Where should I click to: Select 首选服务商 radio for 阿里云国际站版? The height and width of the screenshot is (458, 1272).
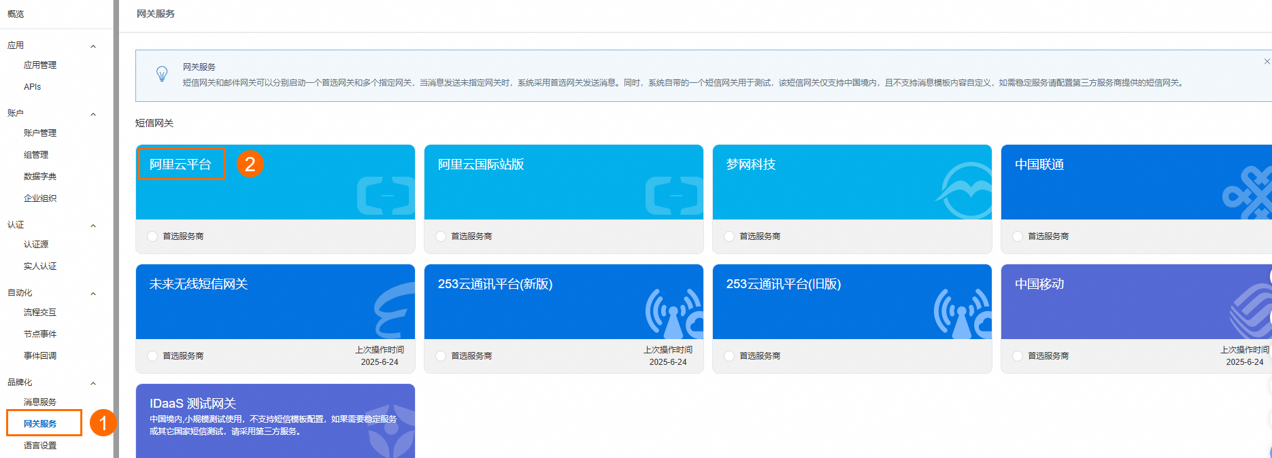[x=441, y=236]
